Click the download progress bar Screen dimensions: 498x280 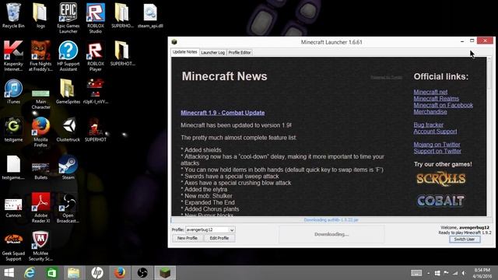[331, 219]
